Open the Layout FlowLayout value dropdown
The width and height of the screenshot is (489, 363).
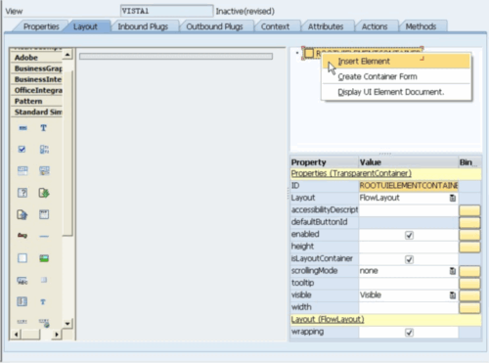(x=453, y=198)
